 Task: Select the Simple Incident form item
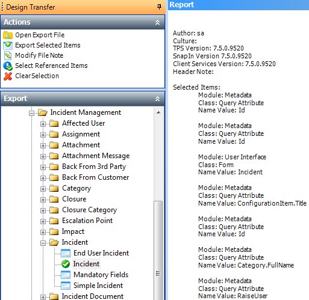[98, 286]
